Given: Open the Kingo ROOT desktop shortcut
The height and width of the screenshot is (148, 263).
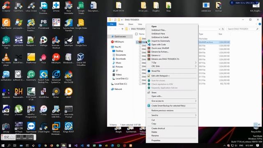Looking at the screenshot, I should (x=69, y=127).
